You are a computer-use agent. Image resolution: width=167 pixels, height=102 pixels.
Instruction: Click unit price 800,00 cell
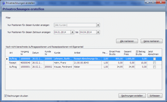point(116,59)
